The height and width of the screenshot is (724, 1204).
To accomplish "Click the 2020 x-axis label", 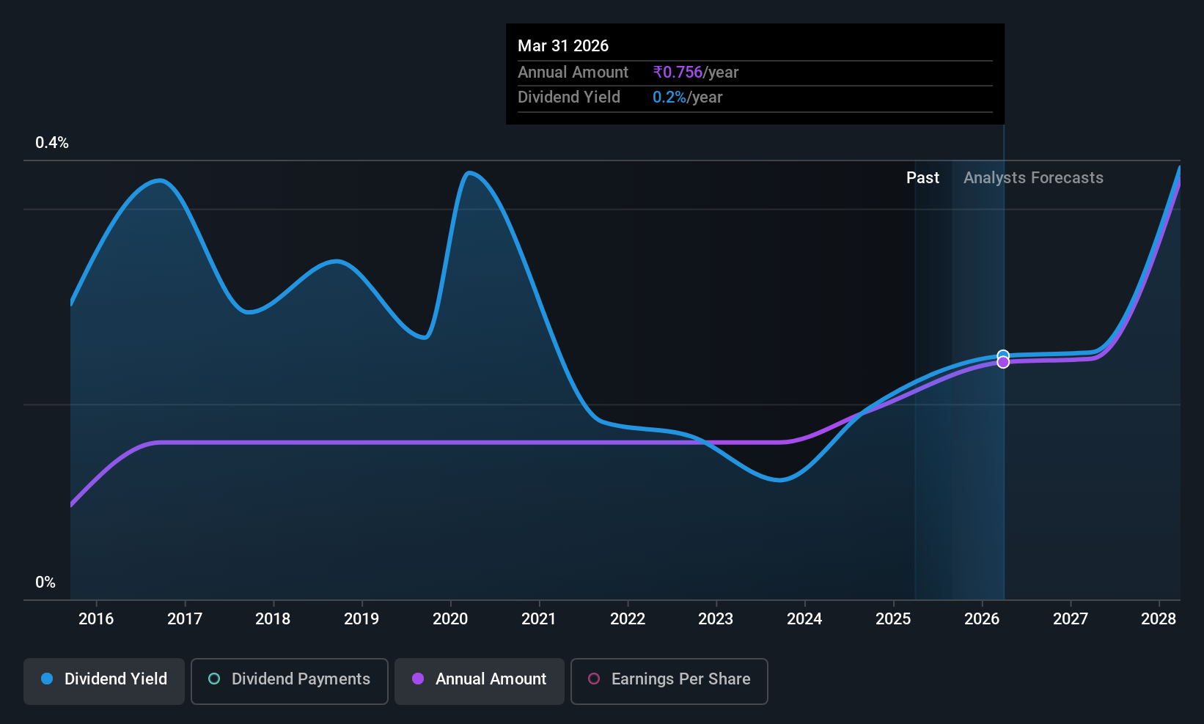I will click(x=450, y=619).
